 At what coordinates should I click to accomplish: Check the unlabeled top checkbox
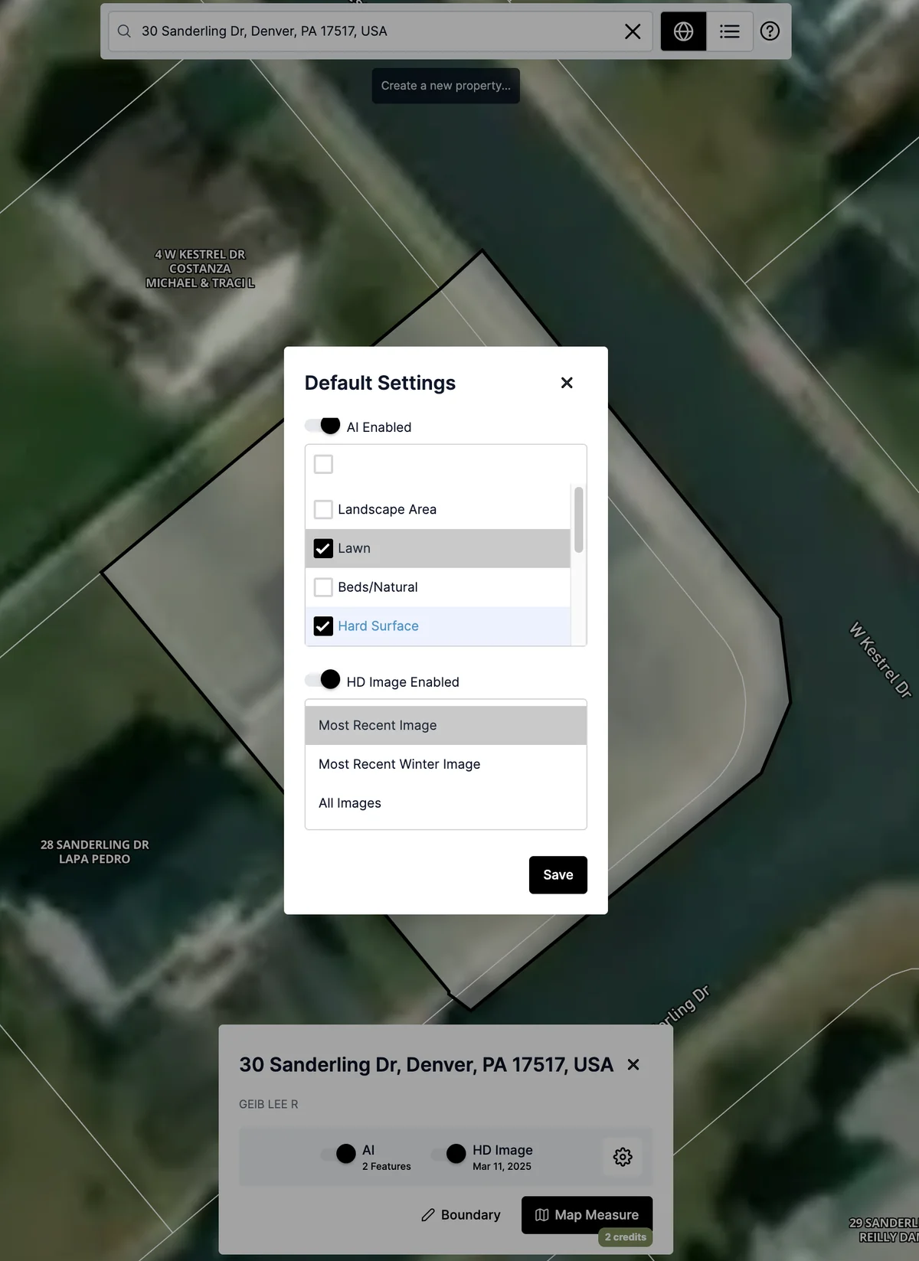[323, 464]
